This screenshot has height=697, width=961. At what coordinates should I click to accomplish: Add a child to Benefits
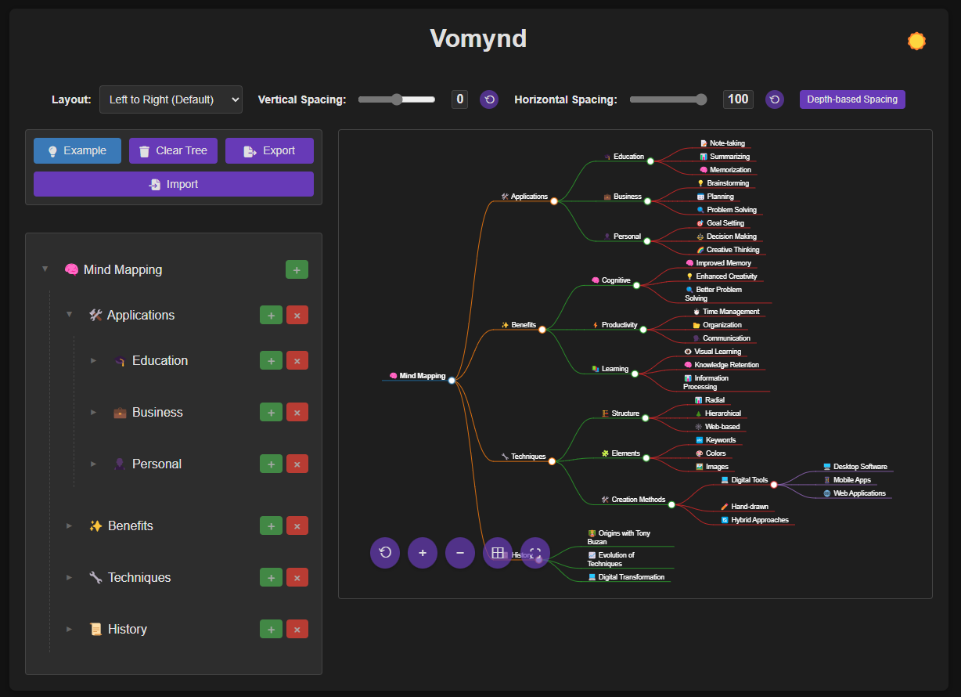271,525
